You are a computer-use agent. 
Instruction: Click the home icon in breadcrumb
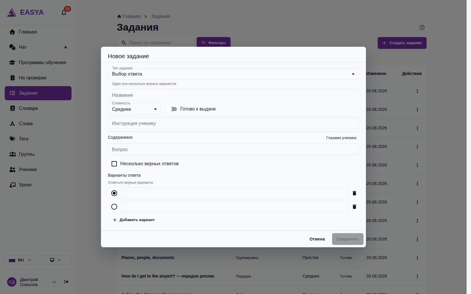[x=119, y=16]
